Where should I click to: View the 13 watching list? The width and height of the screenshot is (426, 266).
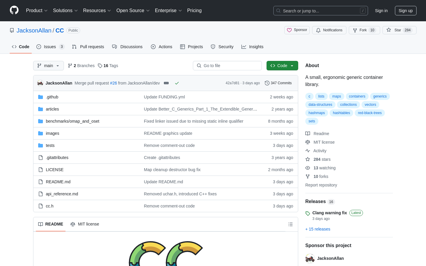coord(321,168)
